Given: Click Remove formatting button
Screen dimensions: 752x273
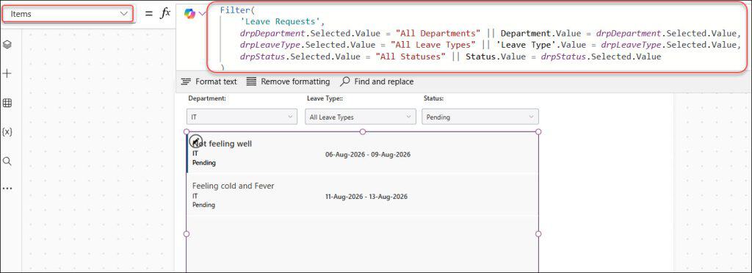Looking at the screenshot, I should coord(288,82).
